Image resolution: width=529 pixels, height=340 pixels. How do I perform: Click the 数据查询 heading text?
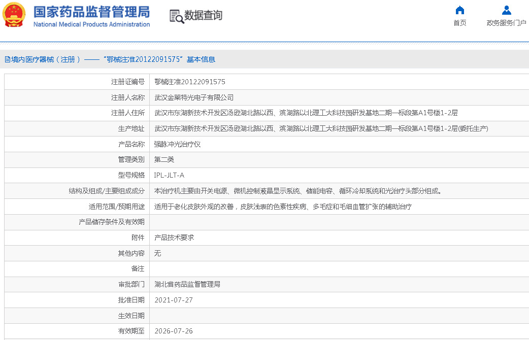tap(203, 16)
